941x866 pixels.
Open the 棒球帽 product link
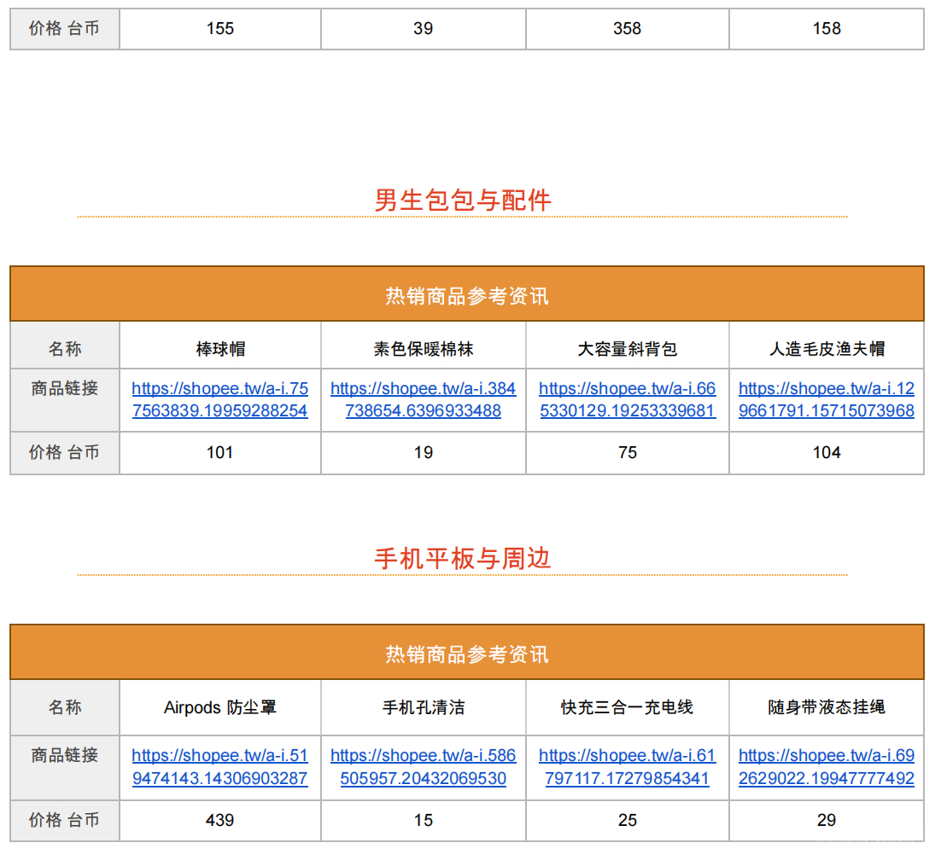pos(219,399)
